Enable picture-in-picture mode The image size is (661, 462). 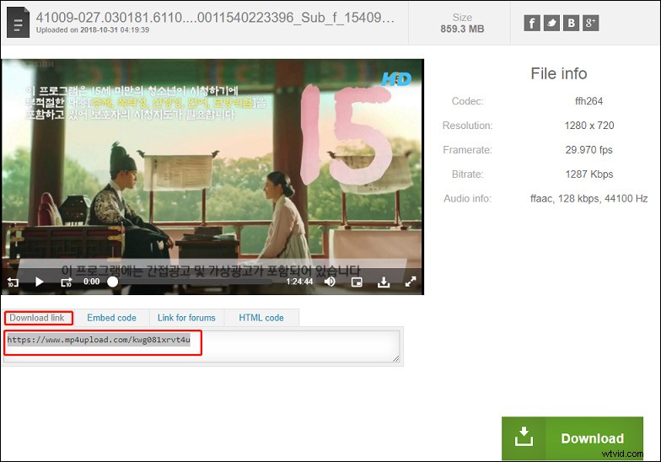coord(357,282)
